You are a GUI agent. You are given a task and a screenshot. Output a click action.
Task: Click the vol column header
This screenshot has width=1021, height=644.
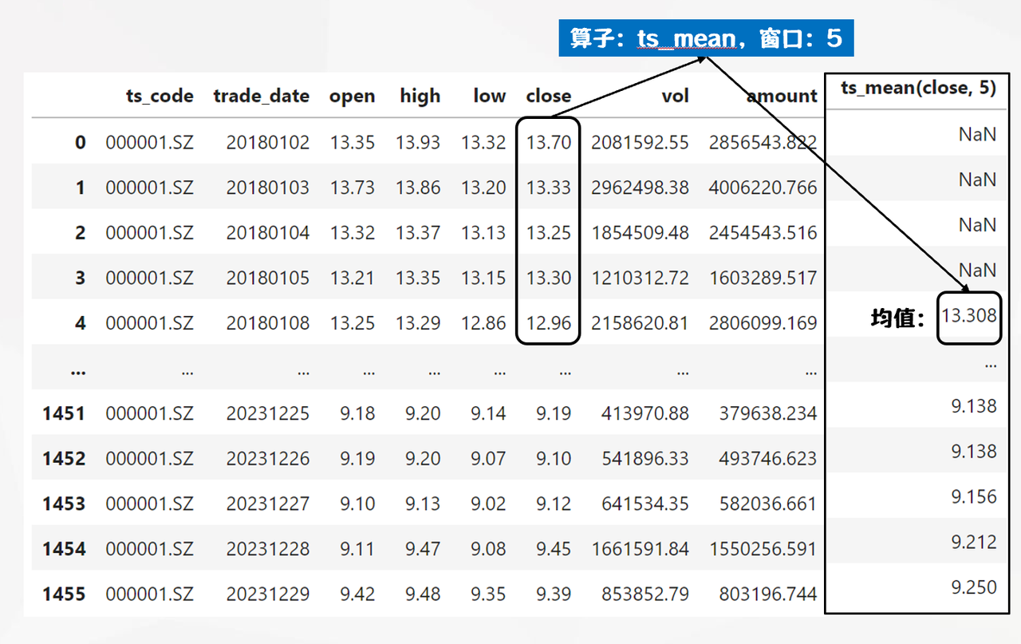click(x=675, y=97)
